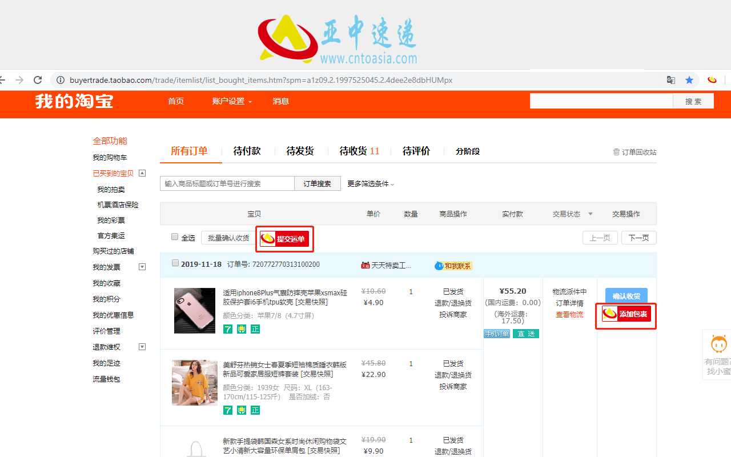Click the green 7-day return icon on the iPhone case item
The width and height of the screenshot is (731, 457).
(x=228, y=329)
